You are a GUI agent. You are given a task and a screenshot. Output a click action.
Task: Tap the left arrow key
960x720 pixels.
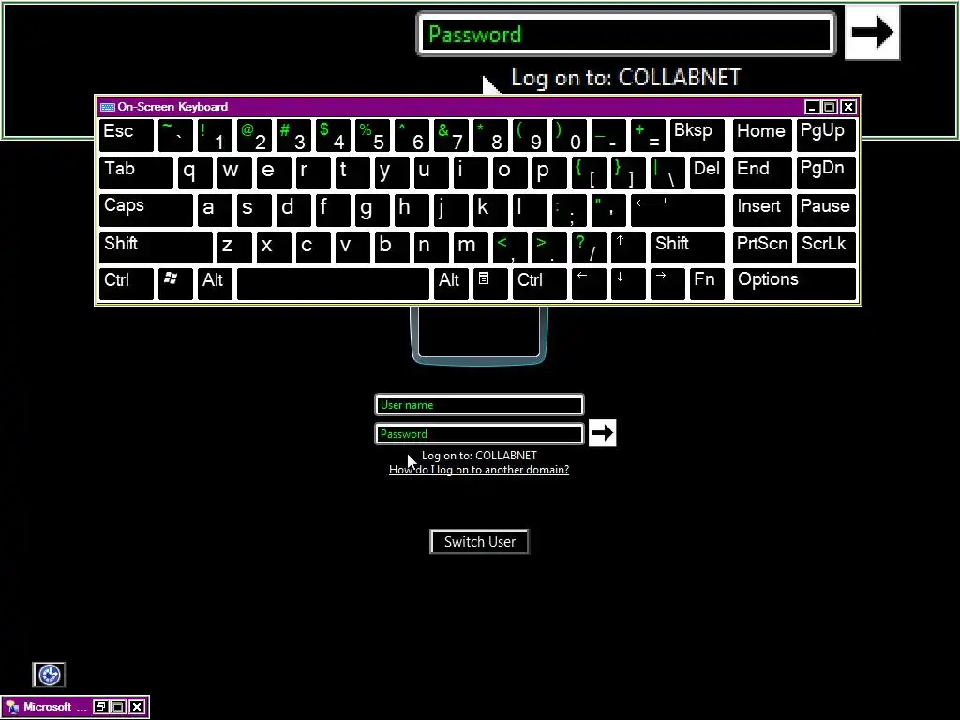pyautogui.click(x=589, y=284)
